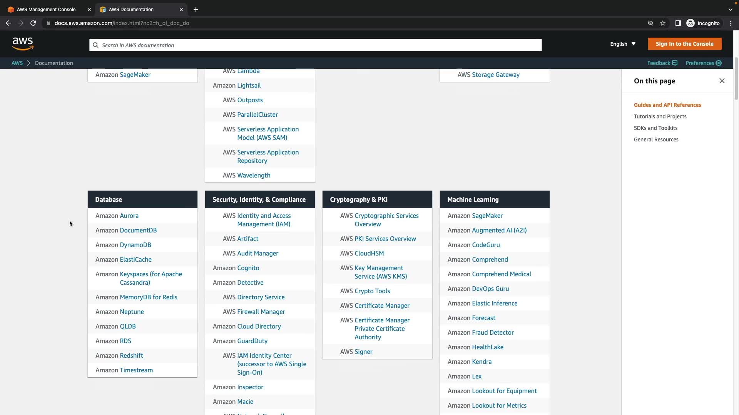Open browser side panel icon
This screenshot has height=415, width=739.
click(x=678, y=23)
